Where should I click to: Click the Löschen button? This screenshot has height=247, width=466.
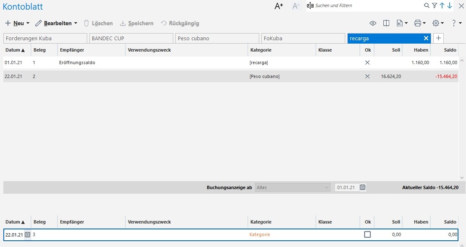point(98,23)
